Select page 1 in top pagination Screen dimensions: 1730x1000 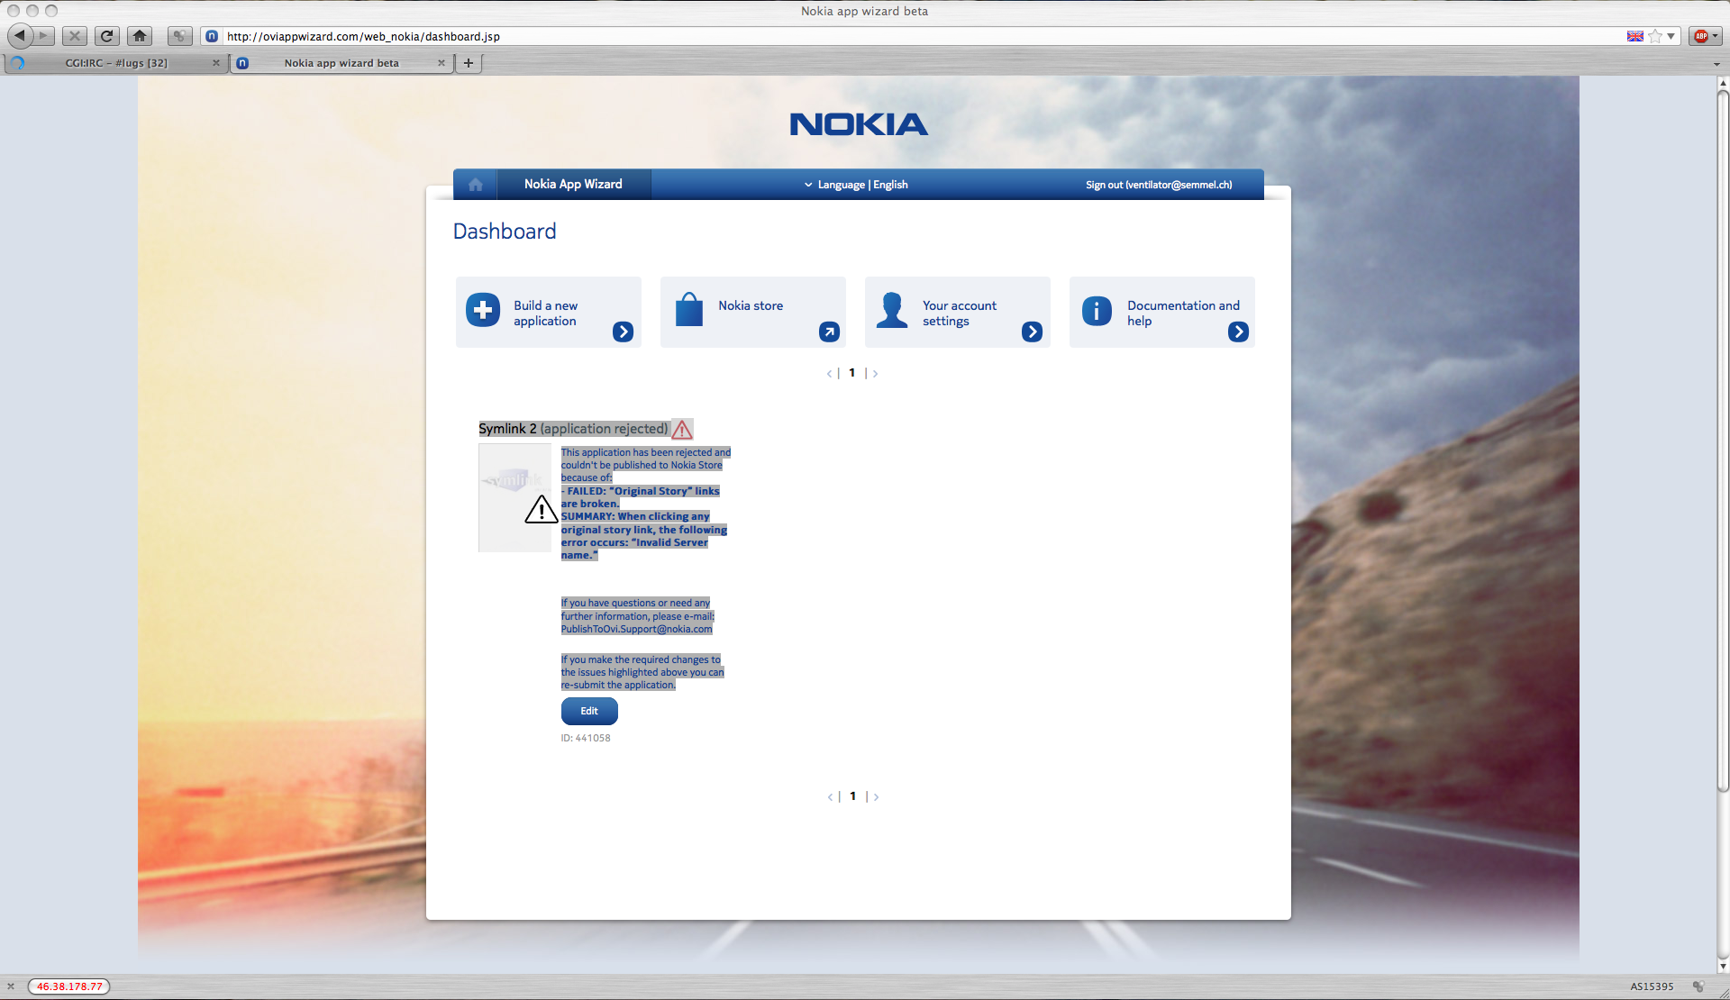(x=851, y=373)
